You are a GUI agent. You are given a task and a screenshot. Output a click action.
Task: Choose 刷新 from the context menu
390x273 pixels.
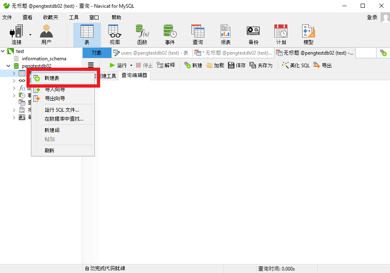(x=63, y=151)
